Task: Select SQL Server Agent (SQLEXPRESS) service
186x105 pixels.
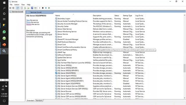Action: (69, 84)
